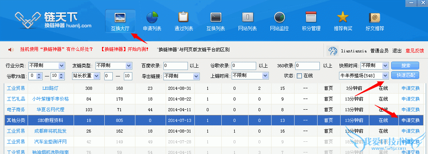Open the 汽车坐垫测评网 site link
The image size is (428, 154).
(x=50, y=142)
